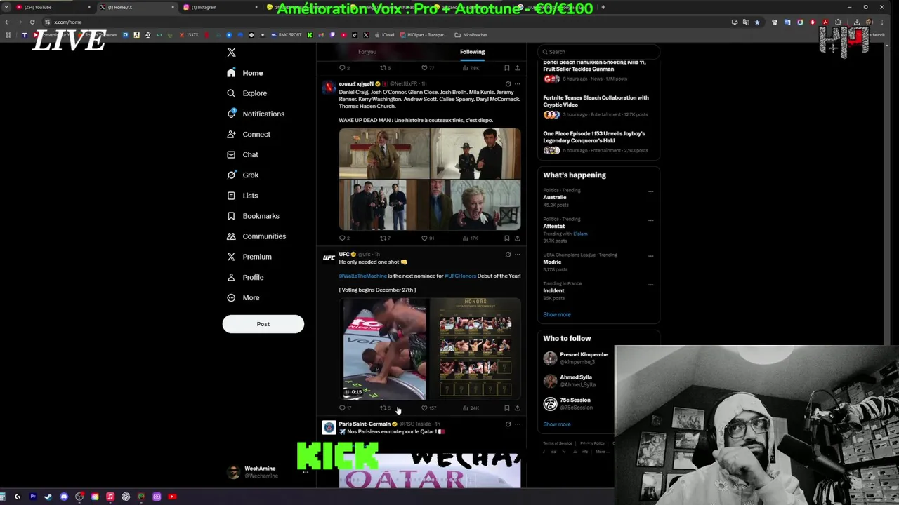Switch to the For you tab
The image size is (899, 505).
click(367, 52)
